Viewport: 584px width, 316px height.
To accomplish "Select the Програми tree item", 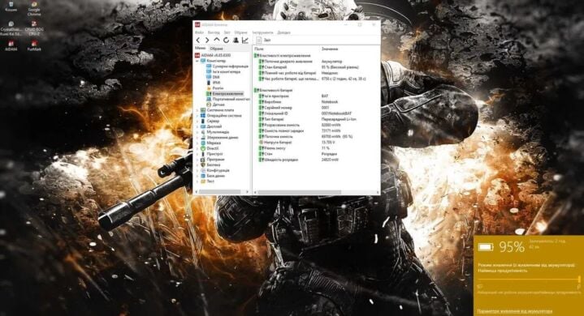I will [x=212, y=160].
